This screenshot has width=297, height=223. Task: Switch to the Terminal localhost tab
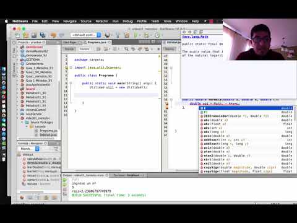coord(128,175)
